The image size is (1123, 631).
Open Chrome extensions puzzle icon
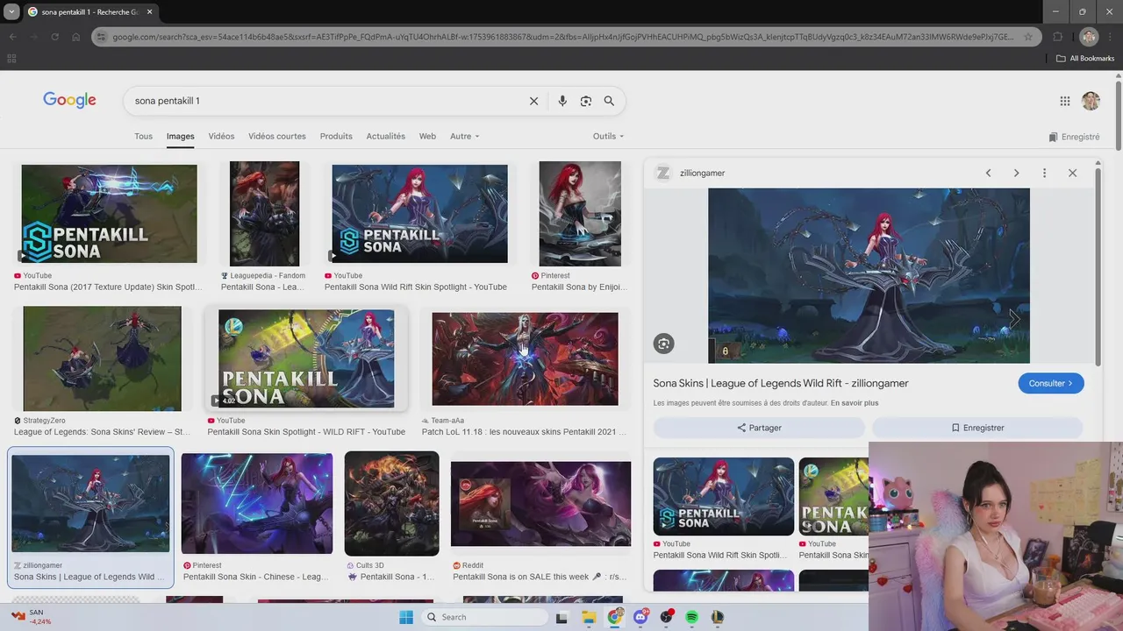[x=1057, y=37]
